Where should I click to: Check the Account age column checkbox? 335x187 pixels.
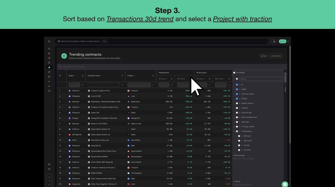pos(237,113)
